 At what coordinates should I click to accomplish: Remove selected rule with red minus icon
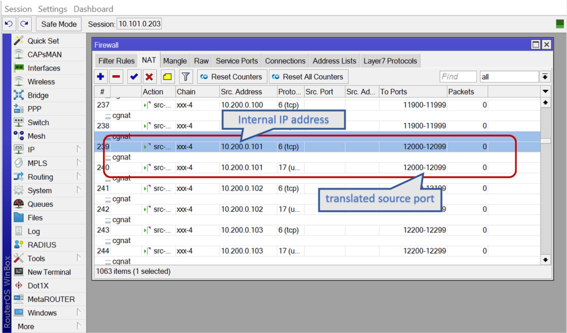pyautogui.click(x=116, y=77)
